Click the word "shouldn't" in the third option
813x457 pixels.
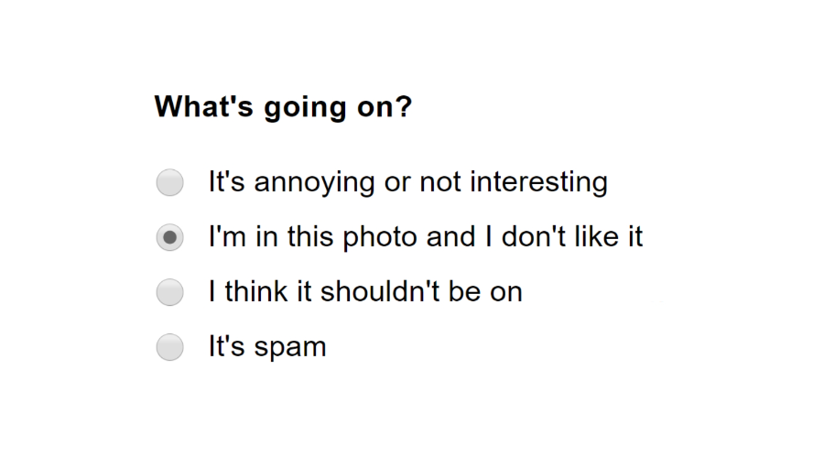click(x=381, y=291)
